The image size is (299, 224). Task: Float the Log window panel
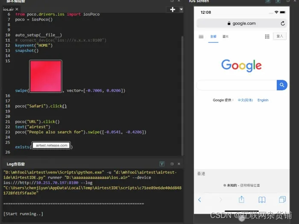tap(172, 164)
